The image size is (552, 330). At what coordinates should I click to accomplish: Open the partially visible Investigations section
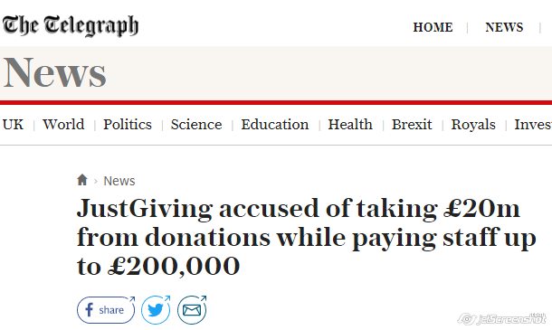533,125
